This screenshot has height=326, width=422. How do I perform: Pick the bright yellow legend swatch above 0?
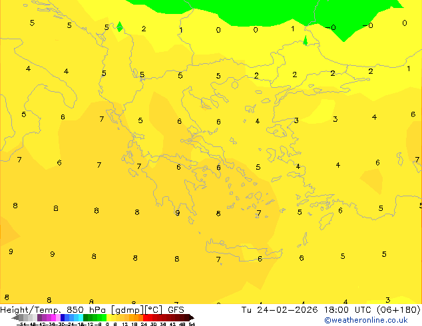pyautogui.click(x=108, y=317)
